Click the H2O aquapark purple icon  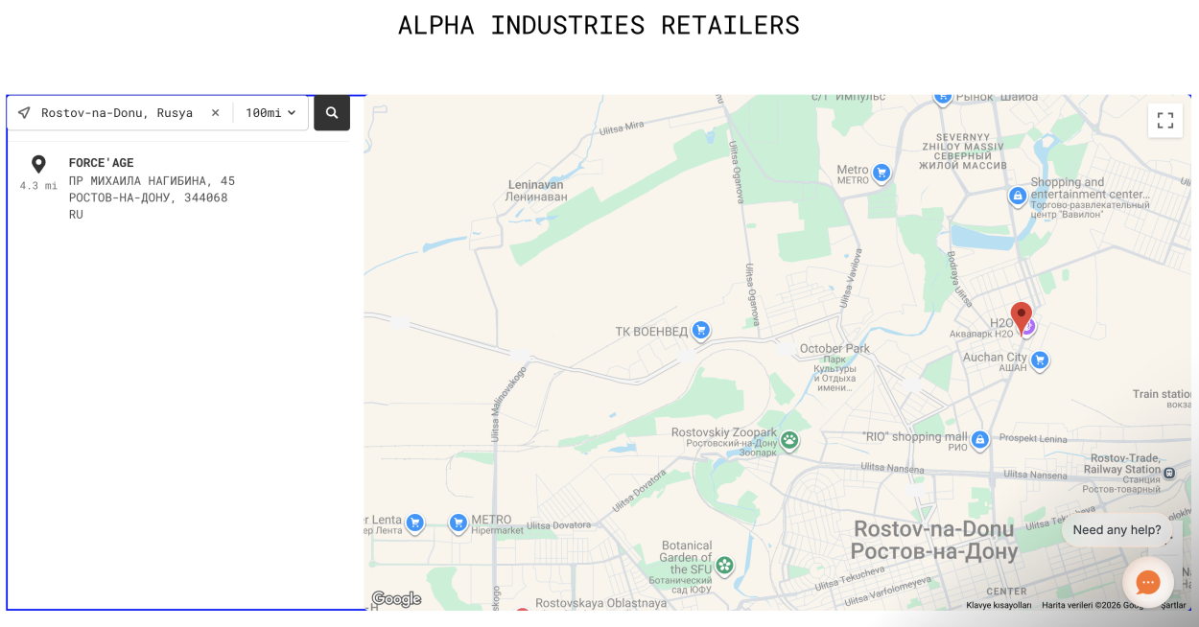[x=1029, y=327]
